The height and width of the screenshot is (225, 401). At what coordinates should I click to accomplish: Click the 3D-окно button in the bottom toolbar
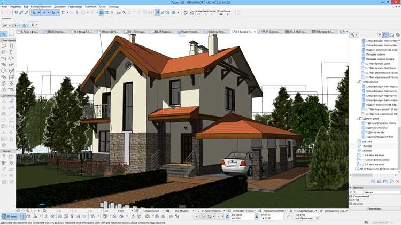(x=10, y=216)
